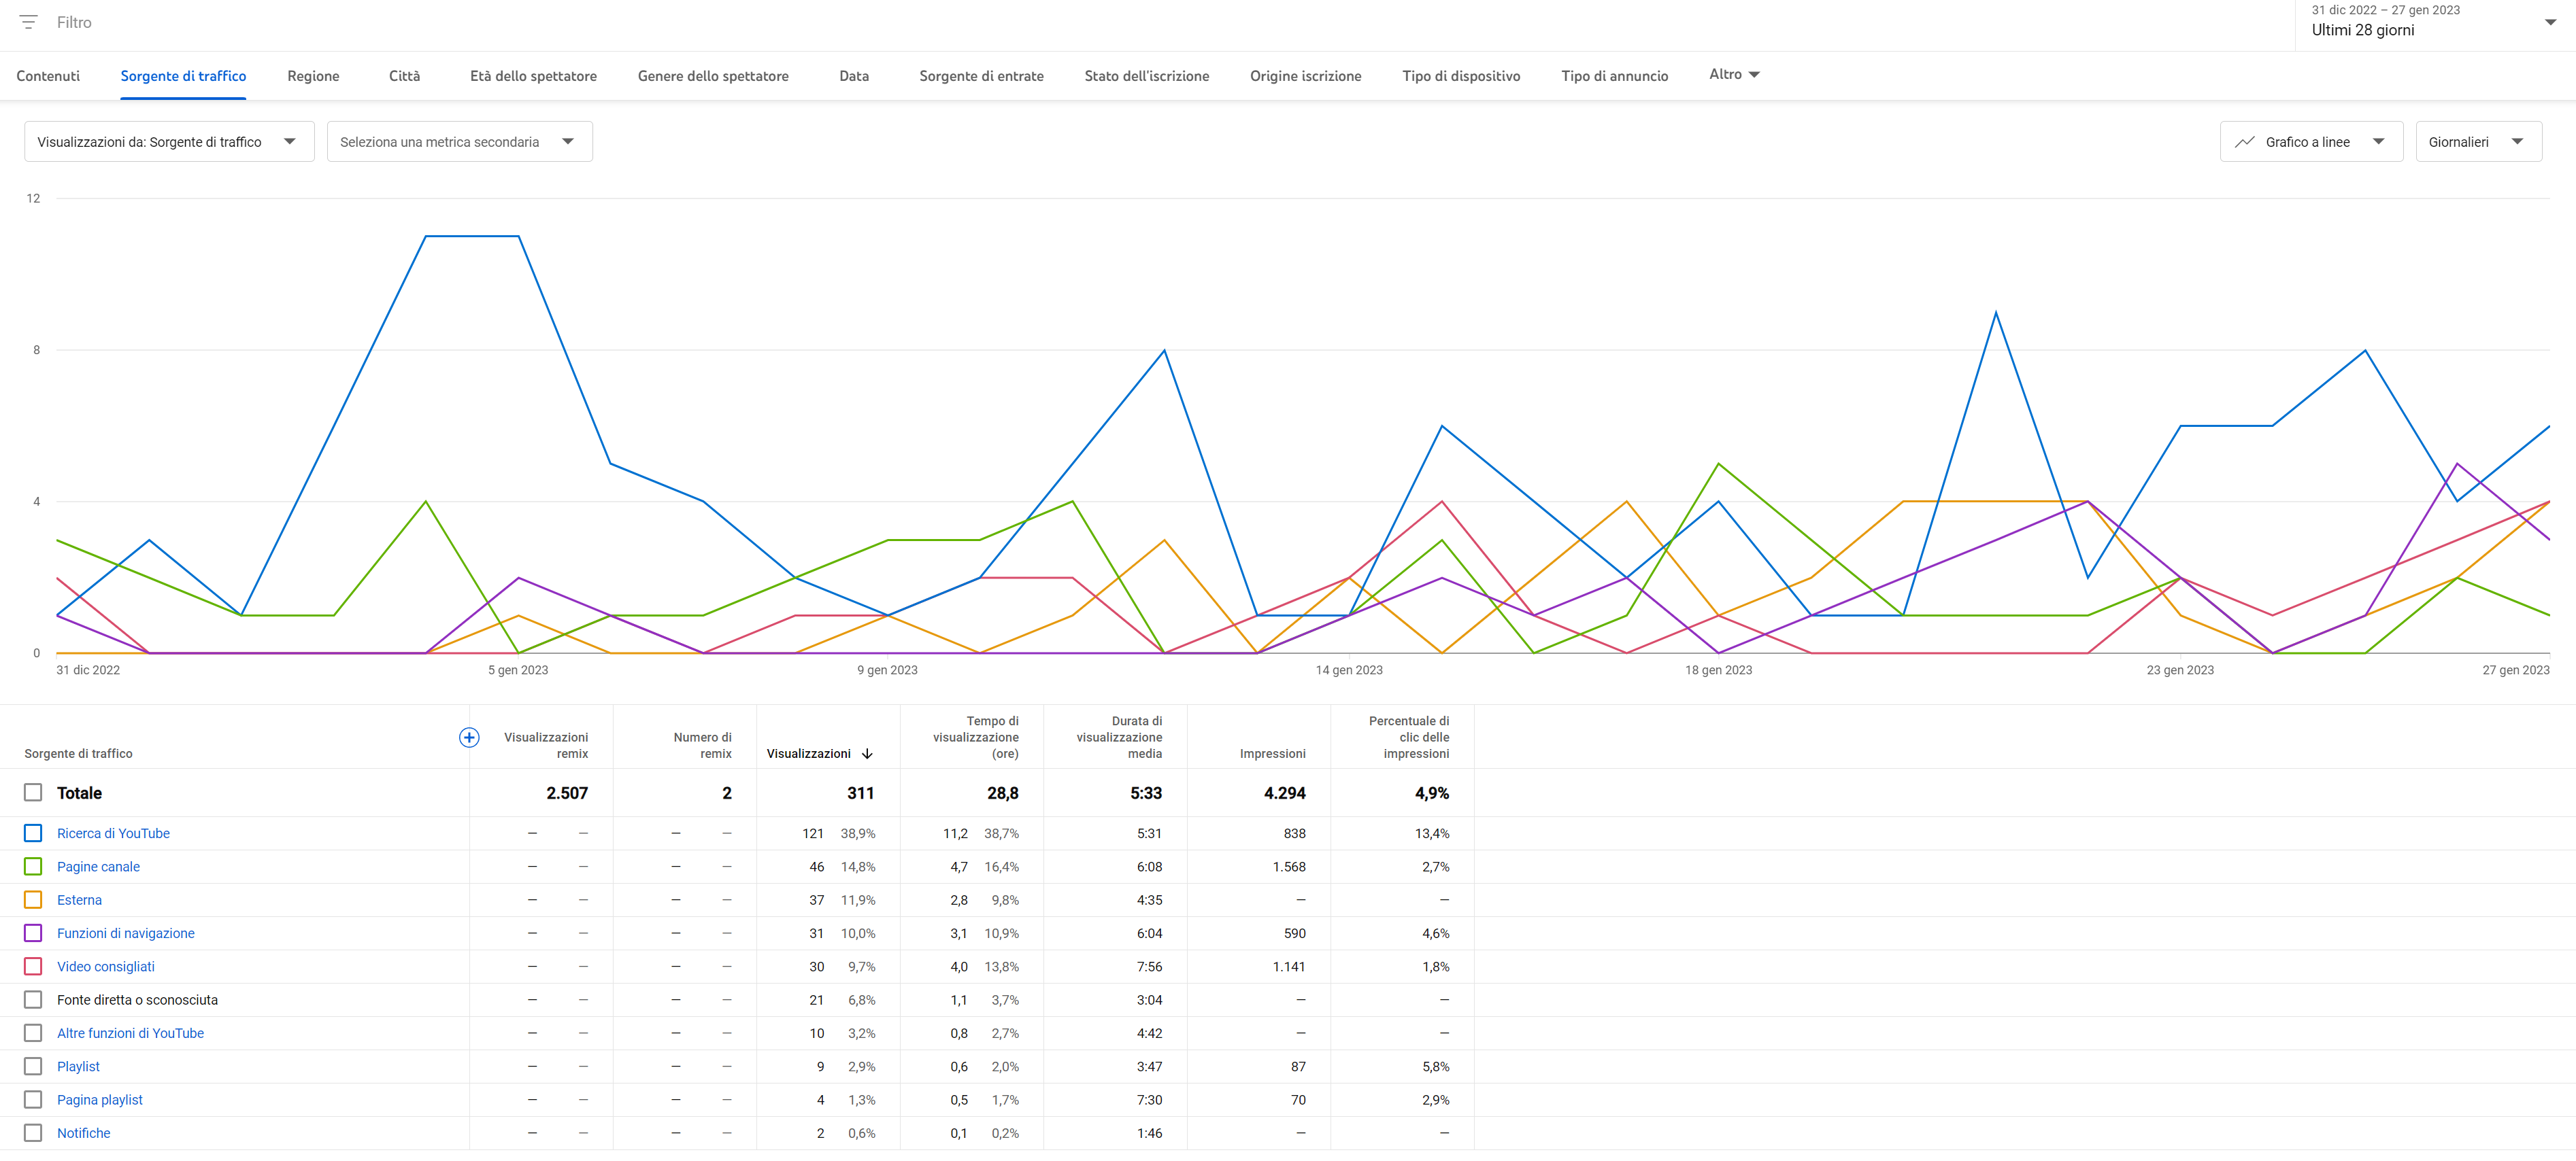Check the Fonte diretta o sconosciuta box

coord(33,1000)
